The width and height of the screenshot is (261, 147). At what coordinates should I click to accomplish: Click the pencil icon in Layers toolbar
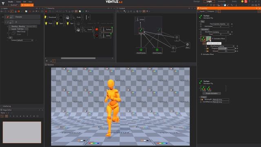(11, 11)
